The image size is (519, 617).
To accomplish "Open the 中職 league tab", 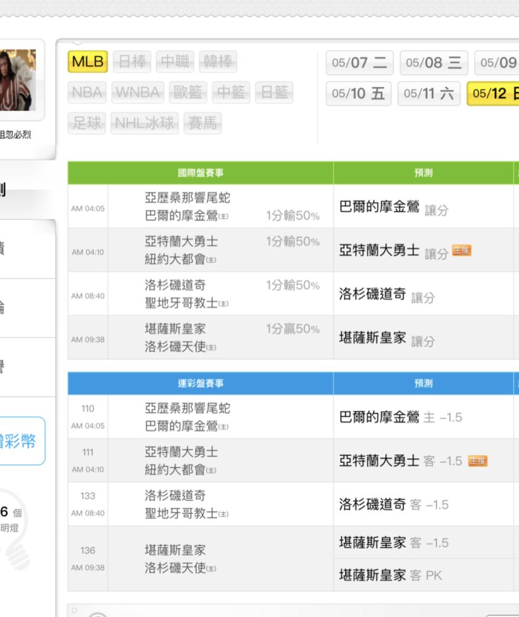I will pos(175,62).
